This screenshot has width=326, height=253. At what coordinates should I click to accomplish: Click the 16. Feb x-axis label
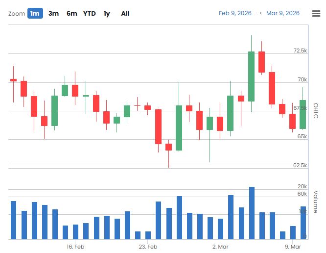(x=75, y=247)
